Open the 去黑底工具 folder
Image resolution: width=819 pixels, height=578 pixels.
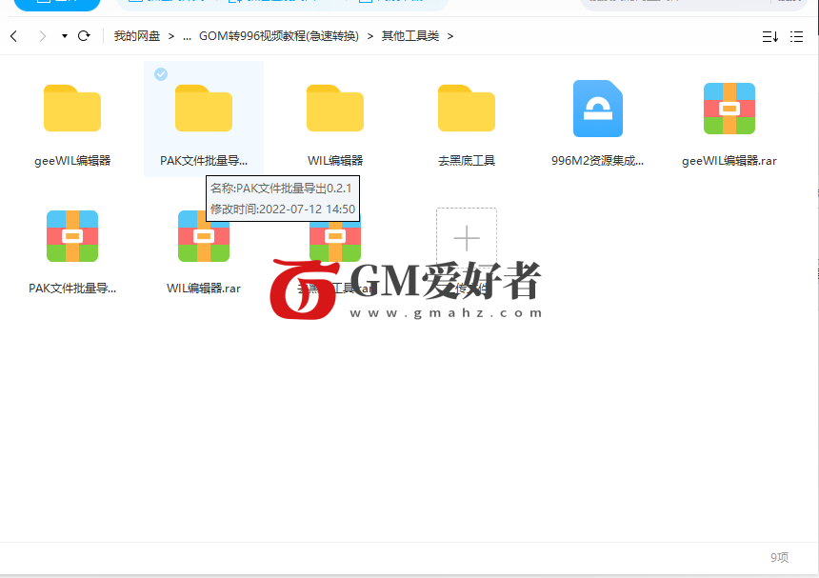(467, 109)
